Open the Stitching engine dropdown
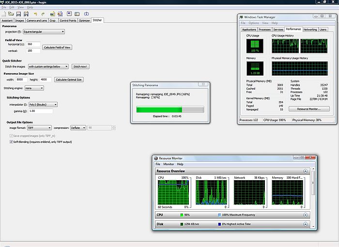 [x=34, y=88]
